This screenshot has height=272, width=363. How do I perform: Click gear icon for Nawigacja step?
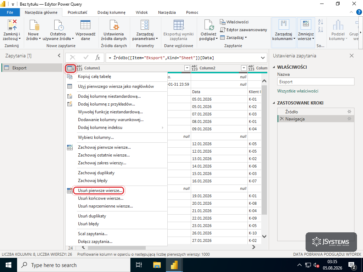pyautogui.click(x=349, y=119)
